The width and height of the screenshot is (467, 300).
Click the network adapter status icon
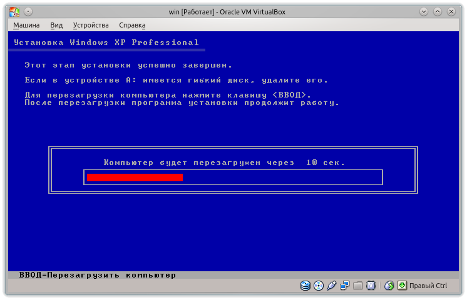pos(344,286)
